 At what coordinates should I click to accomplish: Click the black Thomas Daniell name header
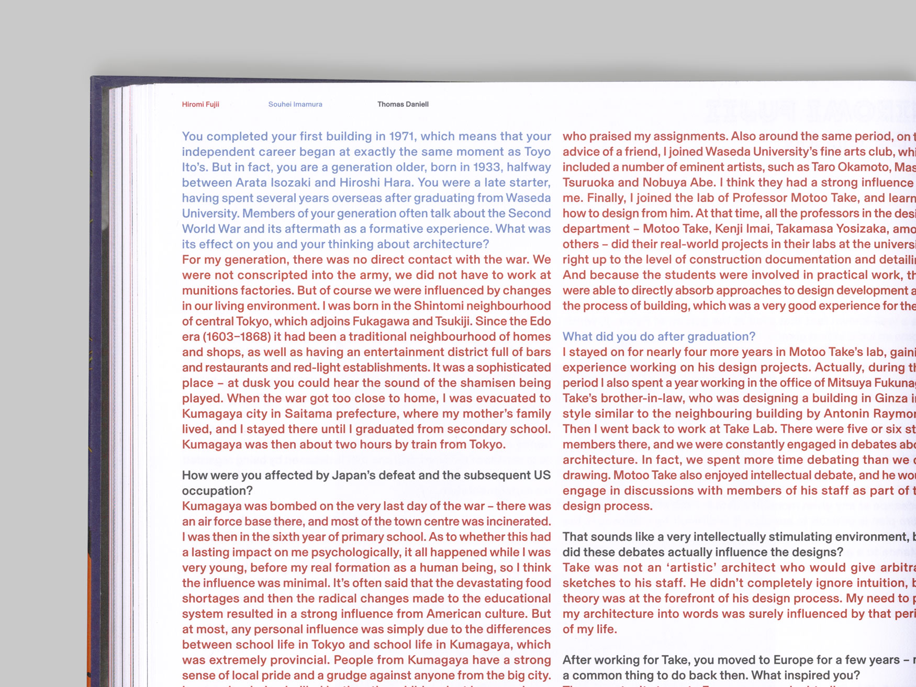(x=403, y=105)
